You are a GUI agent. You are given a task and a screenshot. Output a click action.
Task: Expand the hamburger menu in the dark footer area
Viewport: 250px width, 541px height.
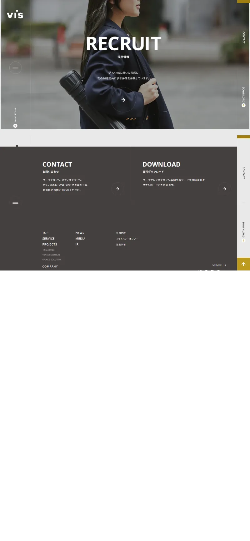coord(15,203)
